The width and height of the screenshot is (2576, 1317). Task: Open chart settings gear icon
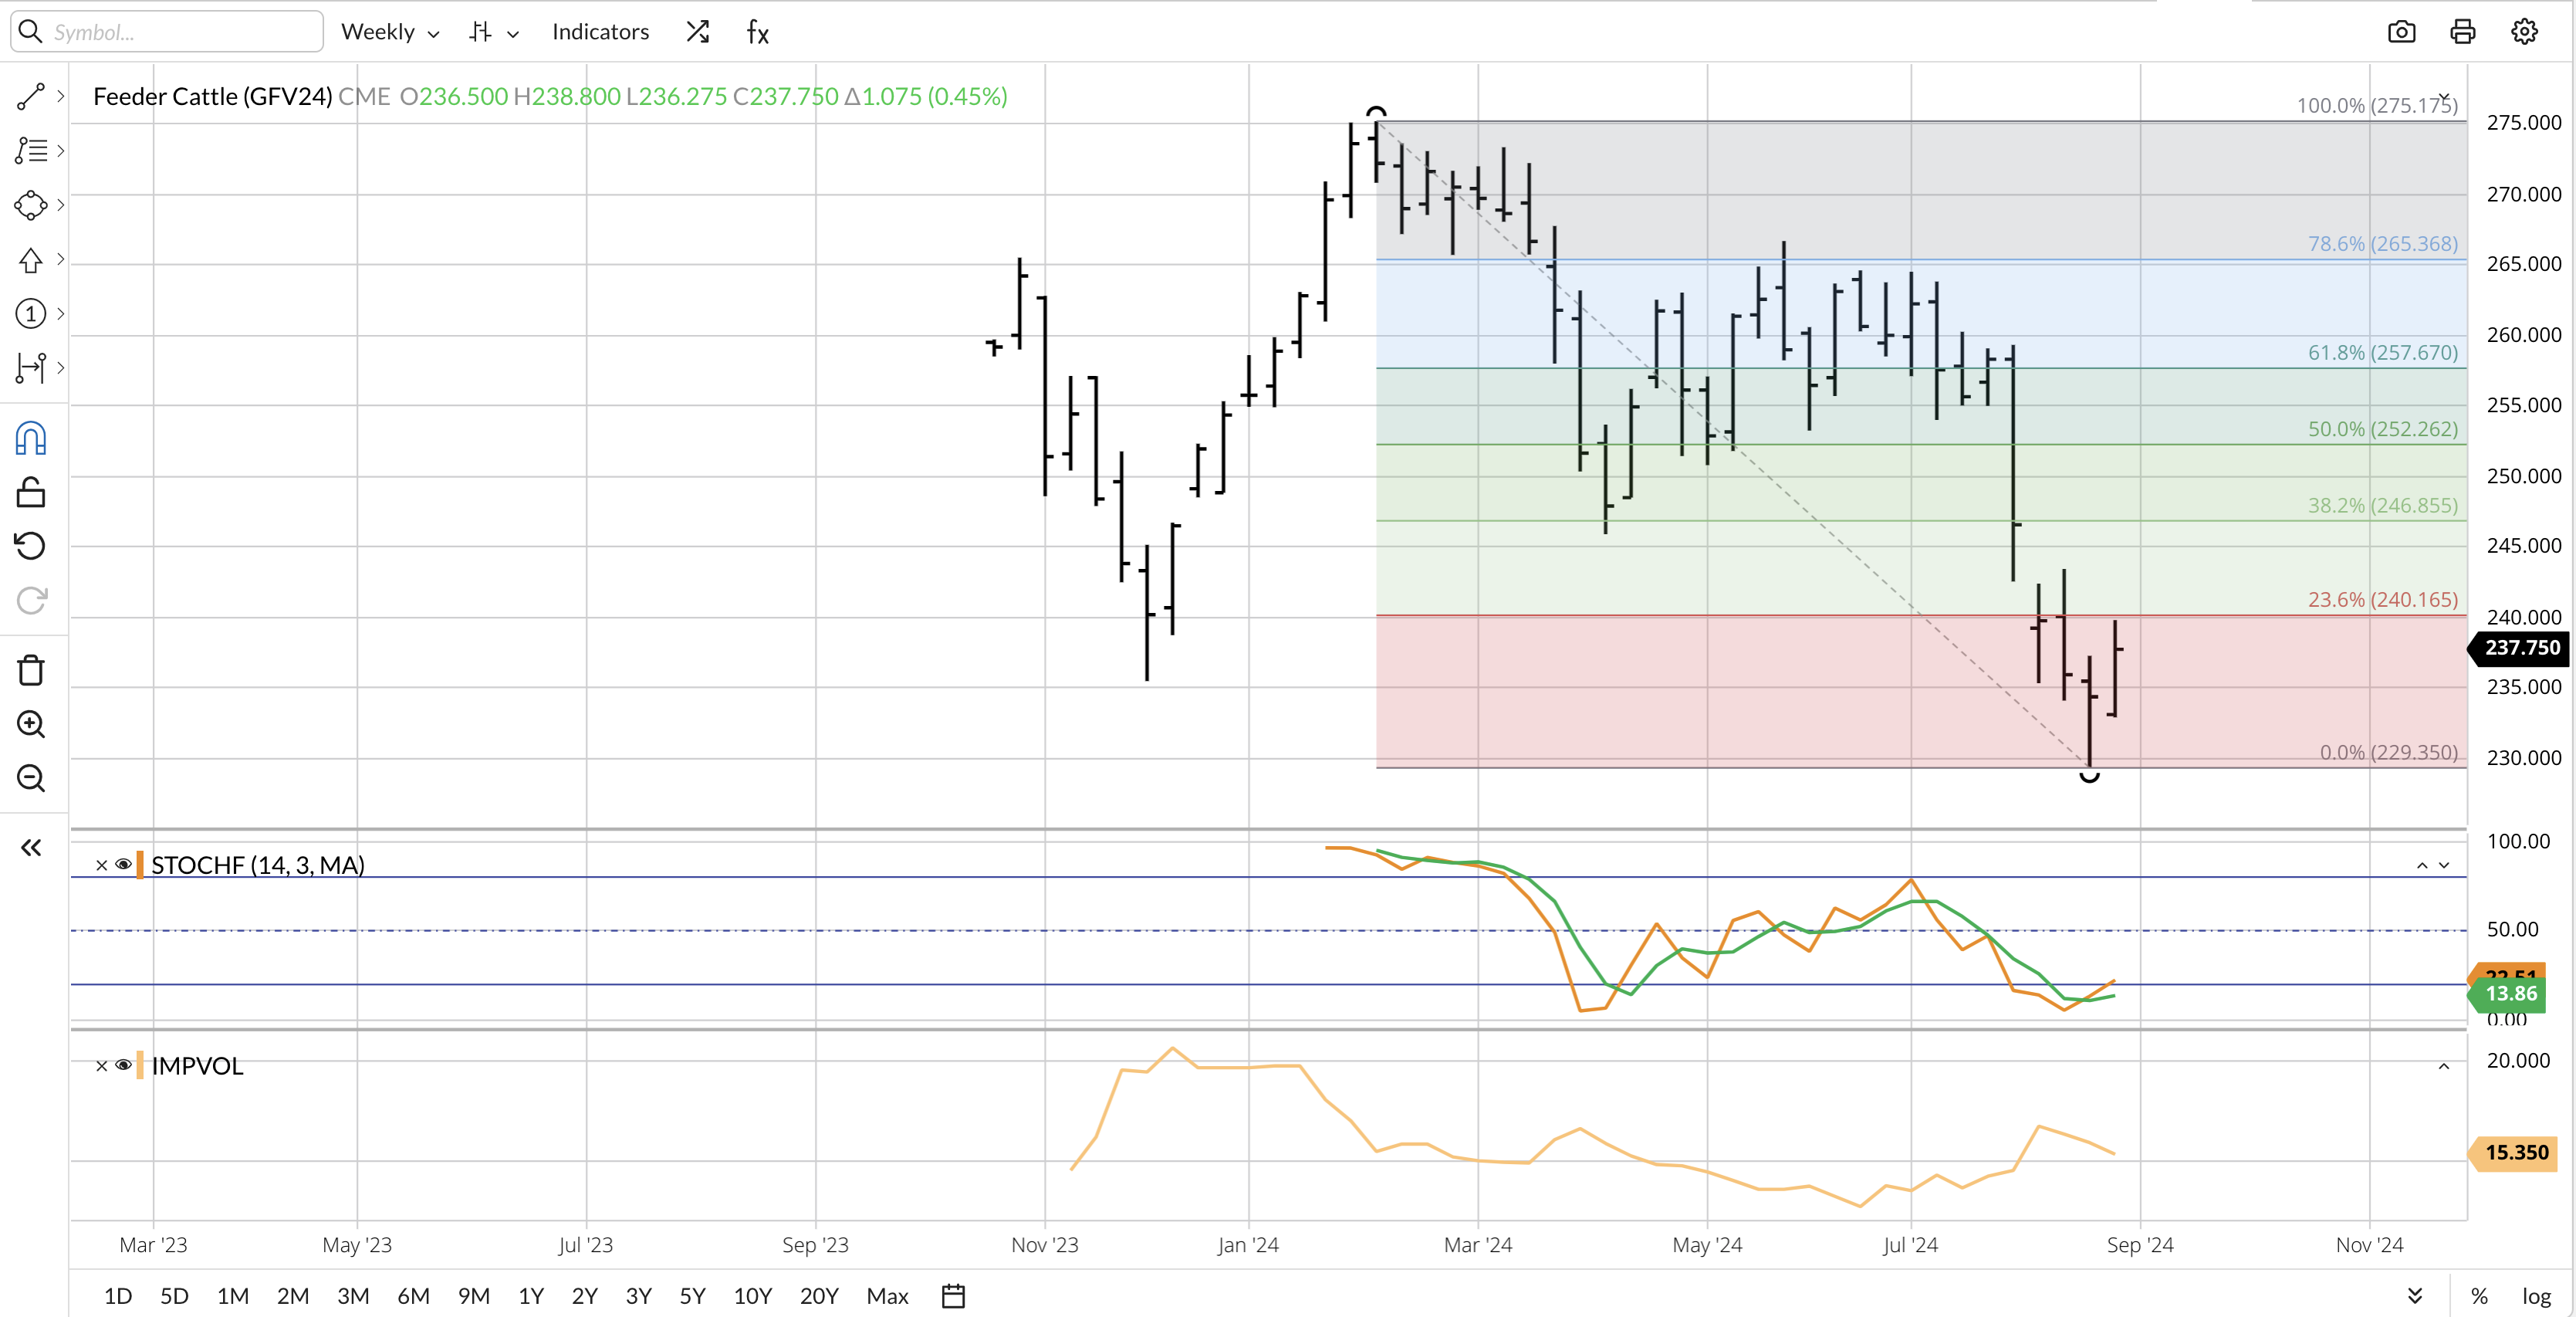(2524, 32)
